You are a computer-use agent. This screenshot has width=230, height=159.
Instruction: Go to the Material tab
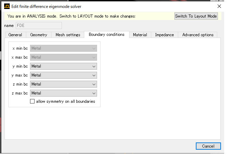click(x=140, y=35)
